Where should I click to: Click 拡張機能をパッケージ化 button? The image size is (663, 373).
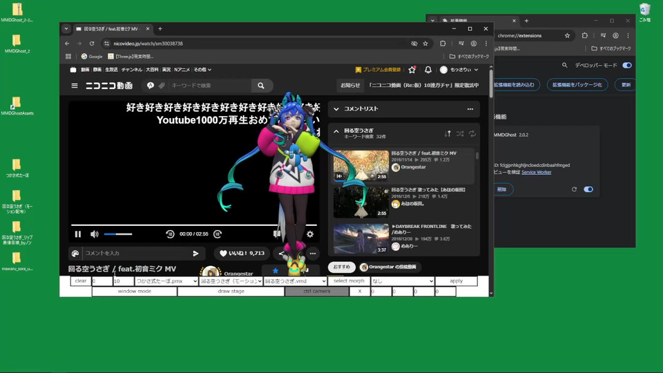(x=577, y=85)
